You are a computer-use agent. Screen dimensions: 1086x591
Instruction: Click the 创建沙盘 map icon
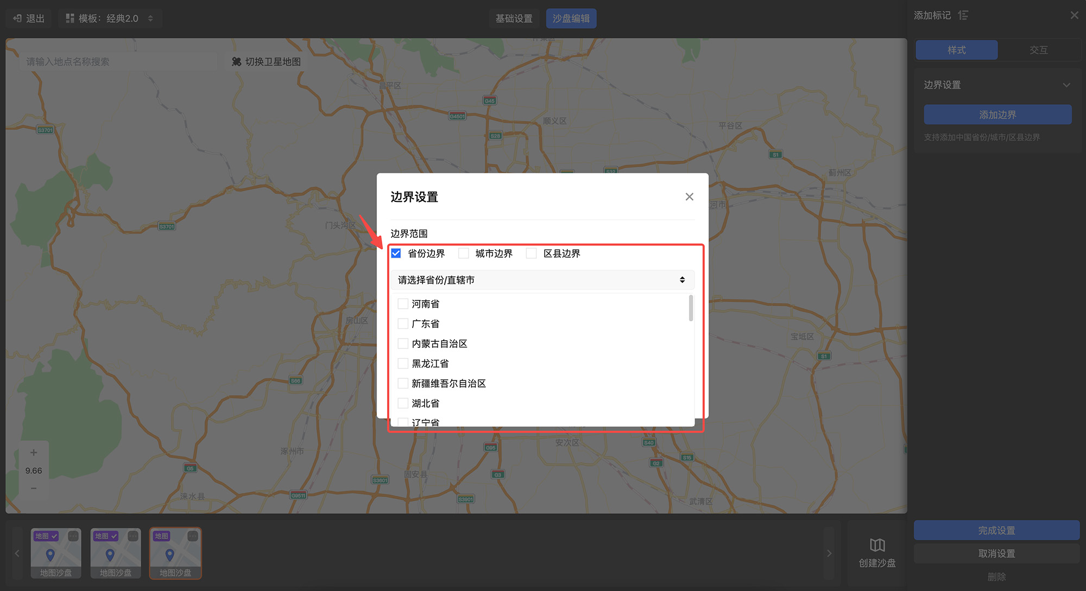click(877, 545)
